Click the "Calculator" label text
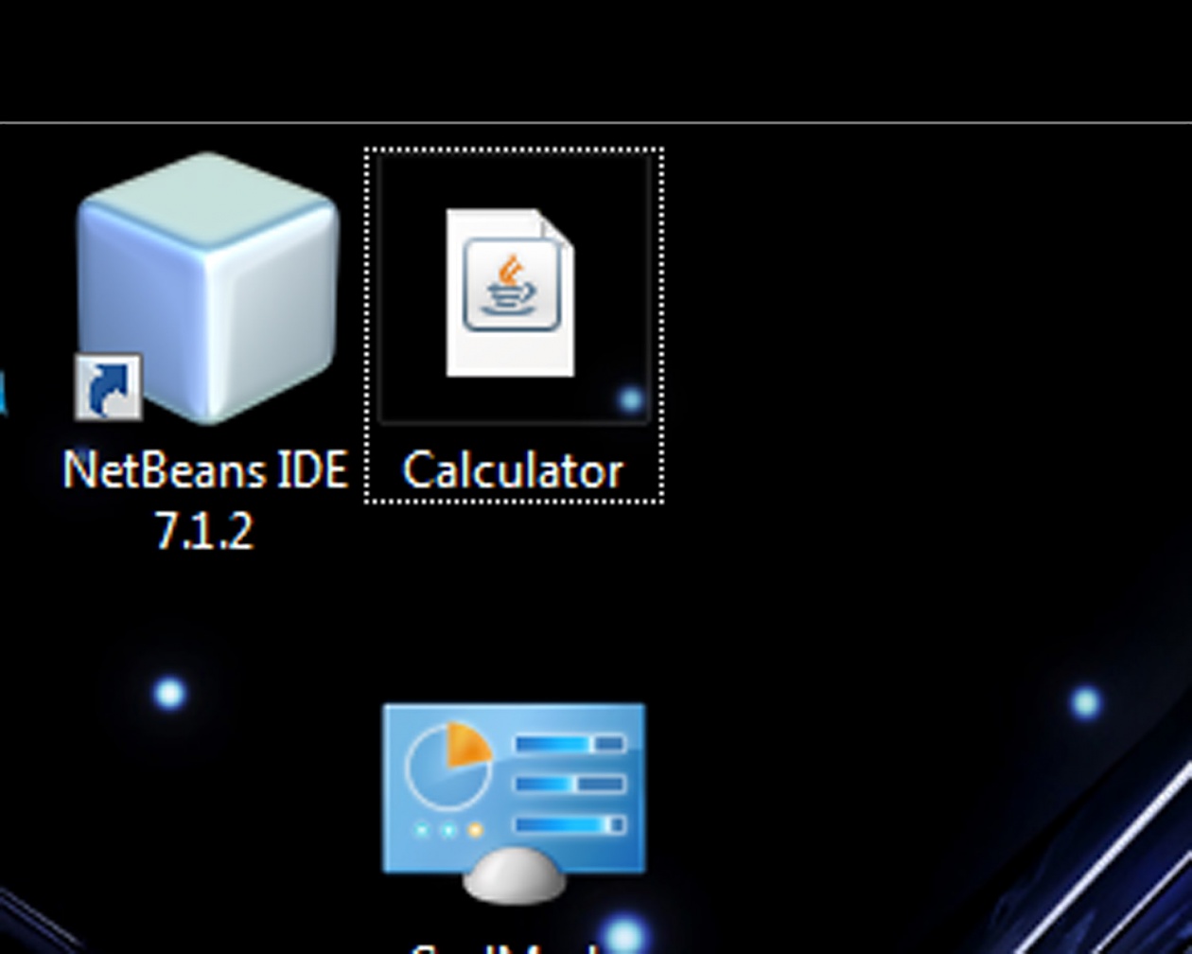The width and height of the screenshot is (1192, 954). click(x=514, y=470)
